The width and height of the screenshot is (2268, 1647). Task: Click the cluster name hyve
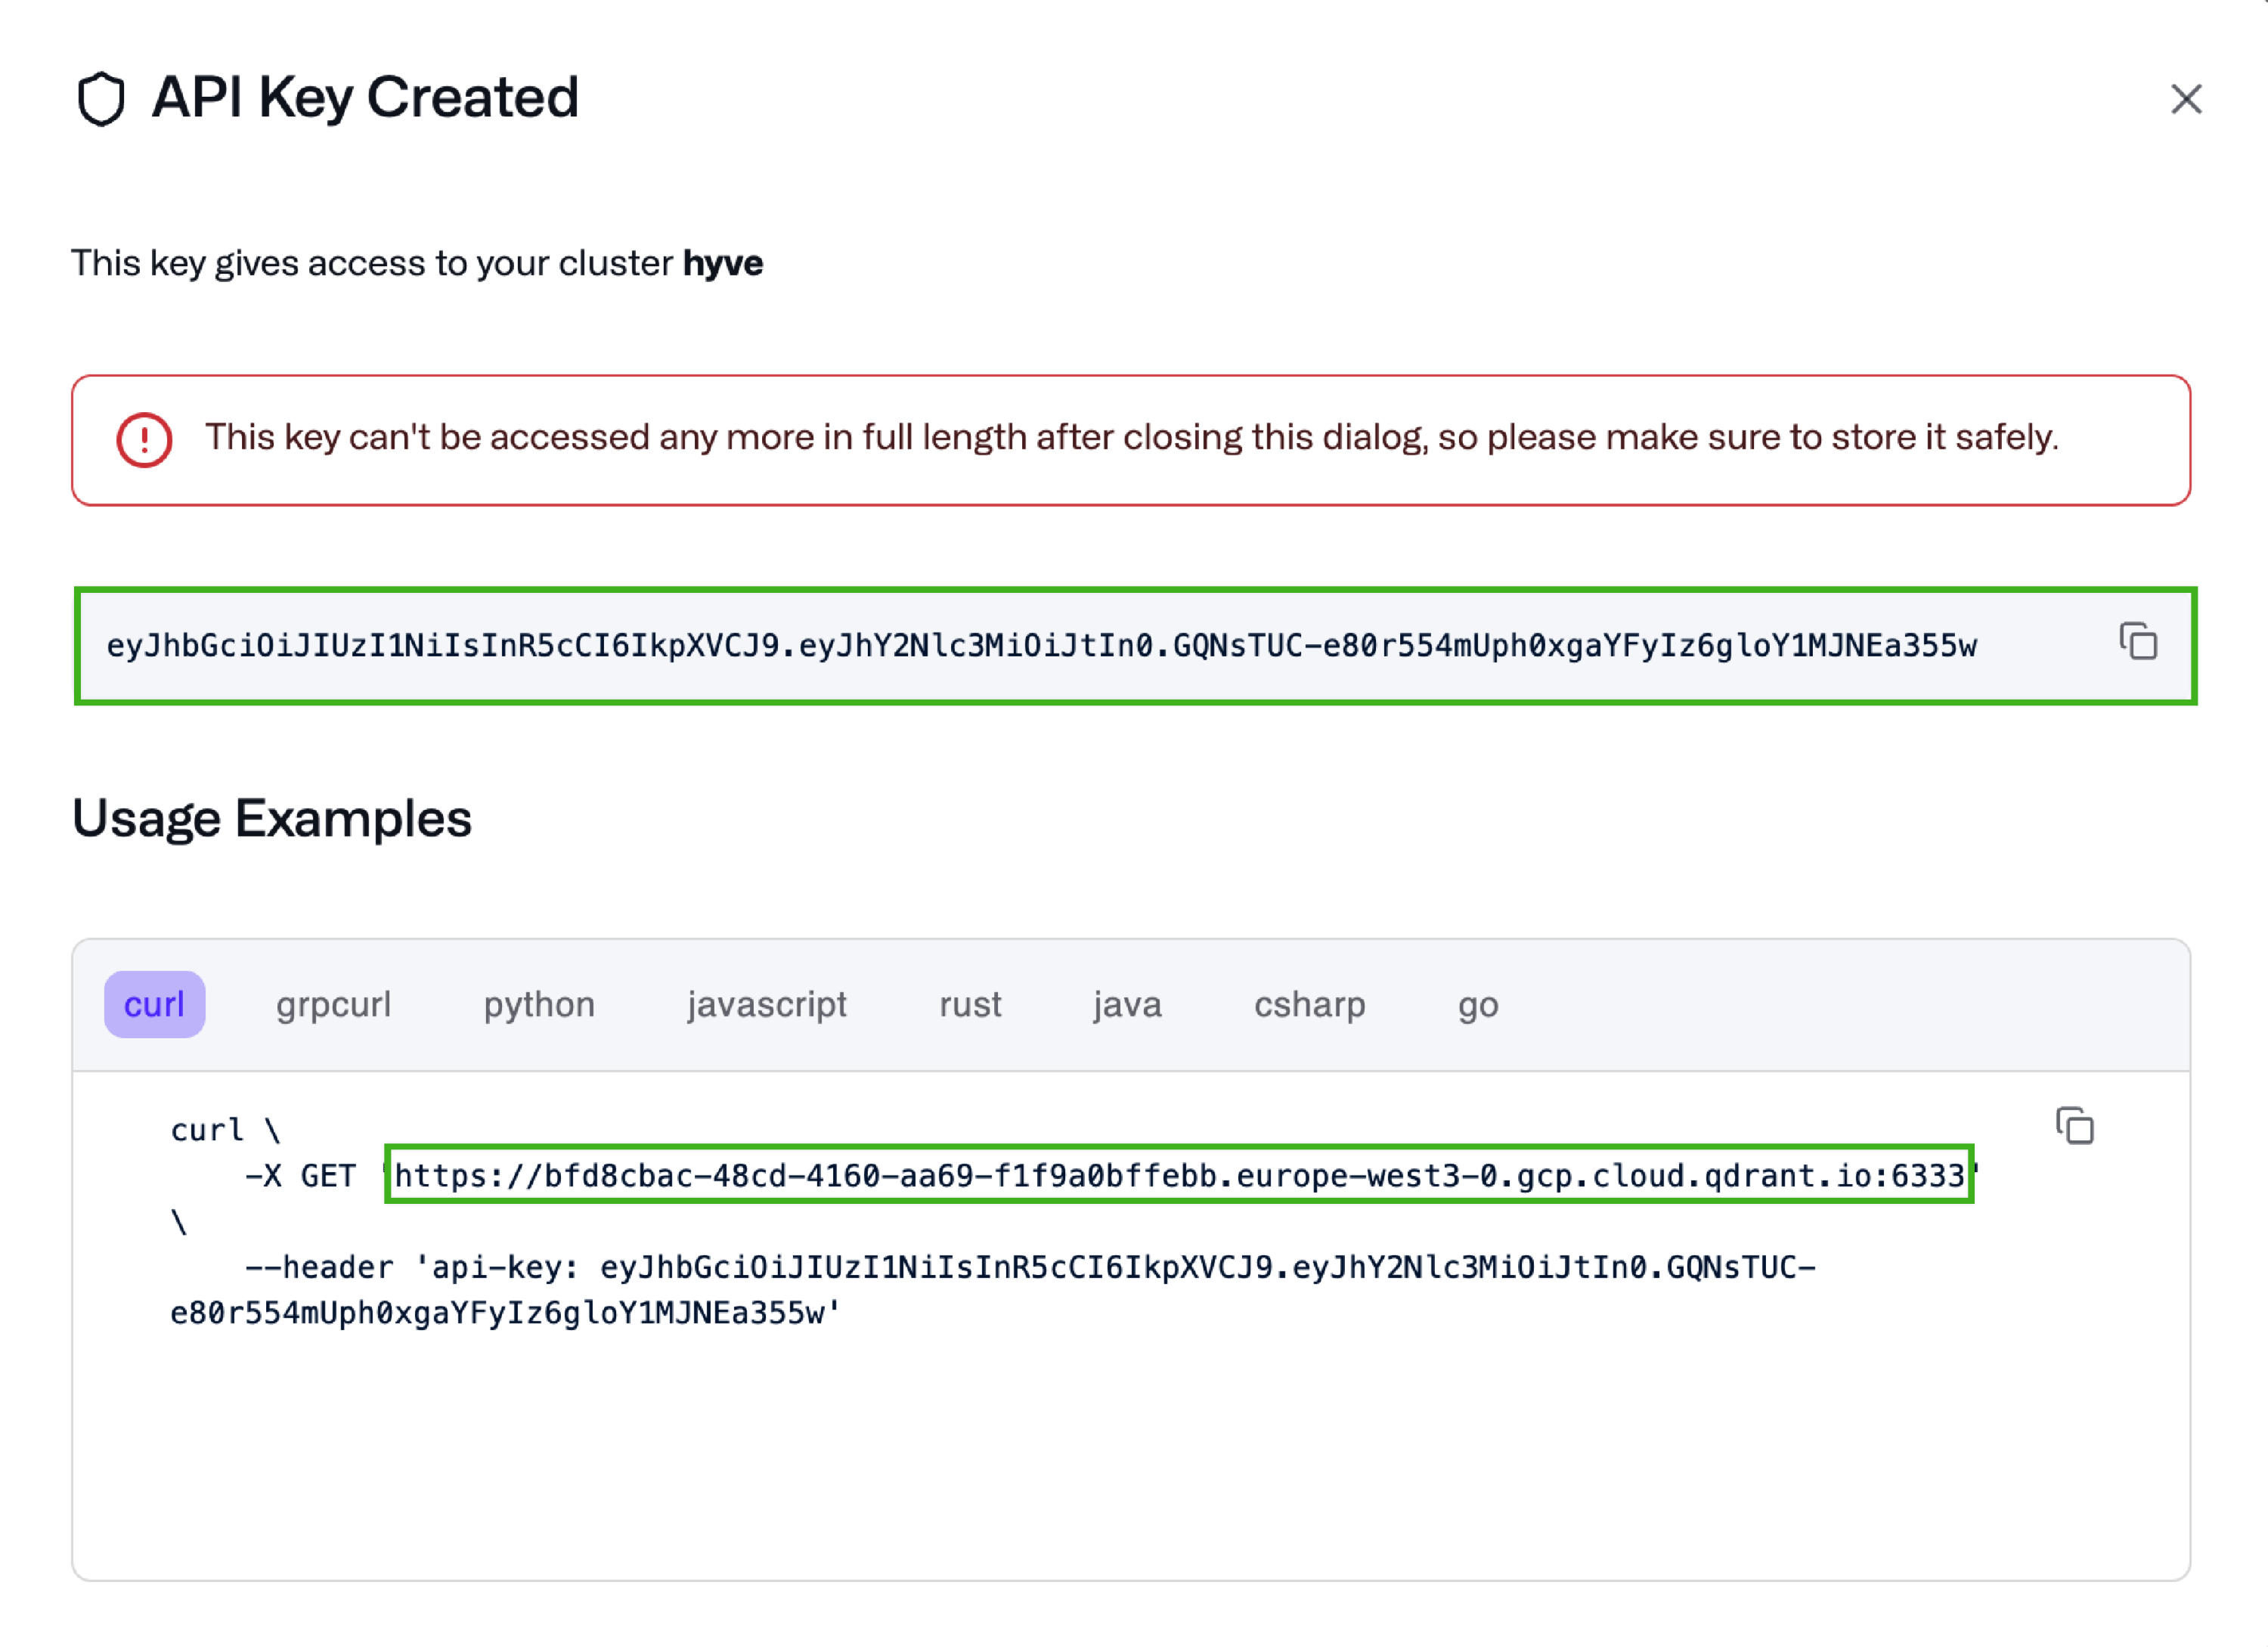point(722,263)
